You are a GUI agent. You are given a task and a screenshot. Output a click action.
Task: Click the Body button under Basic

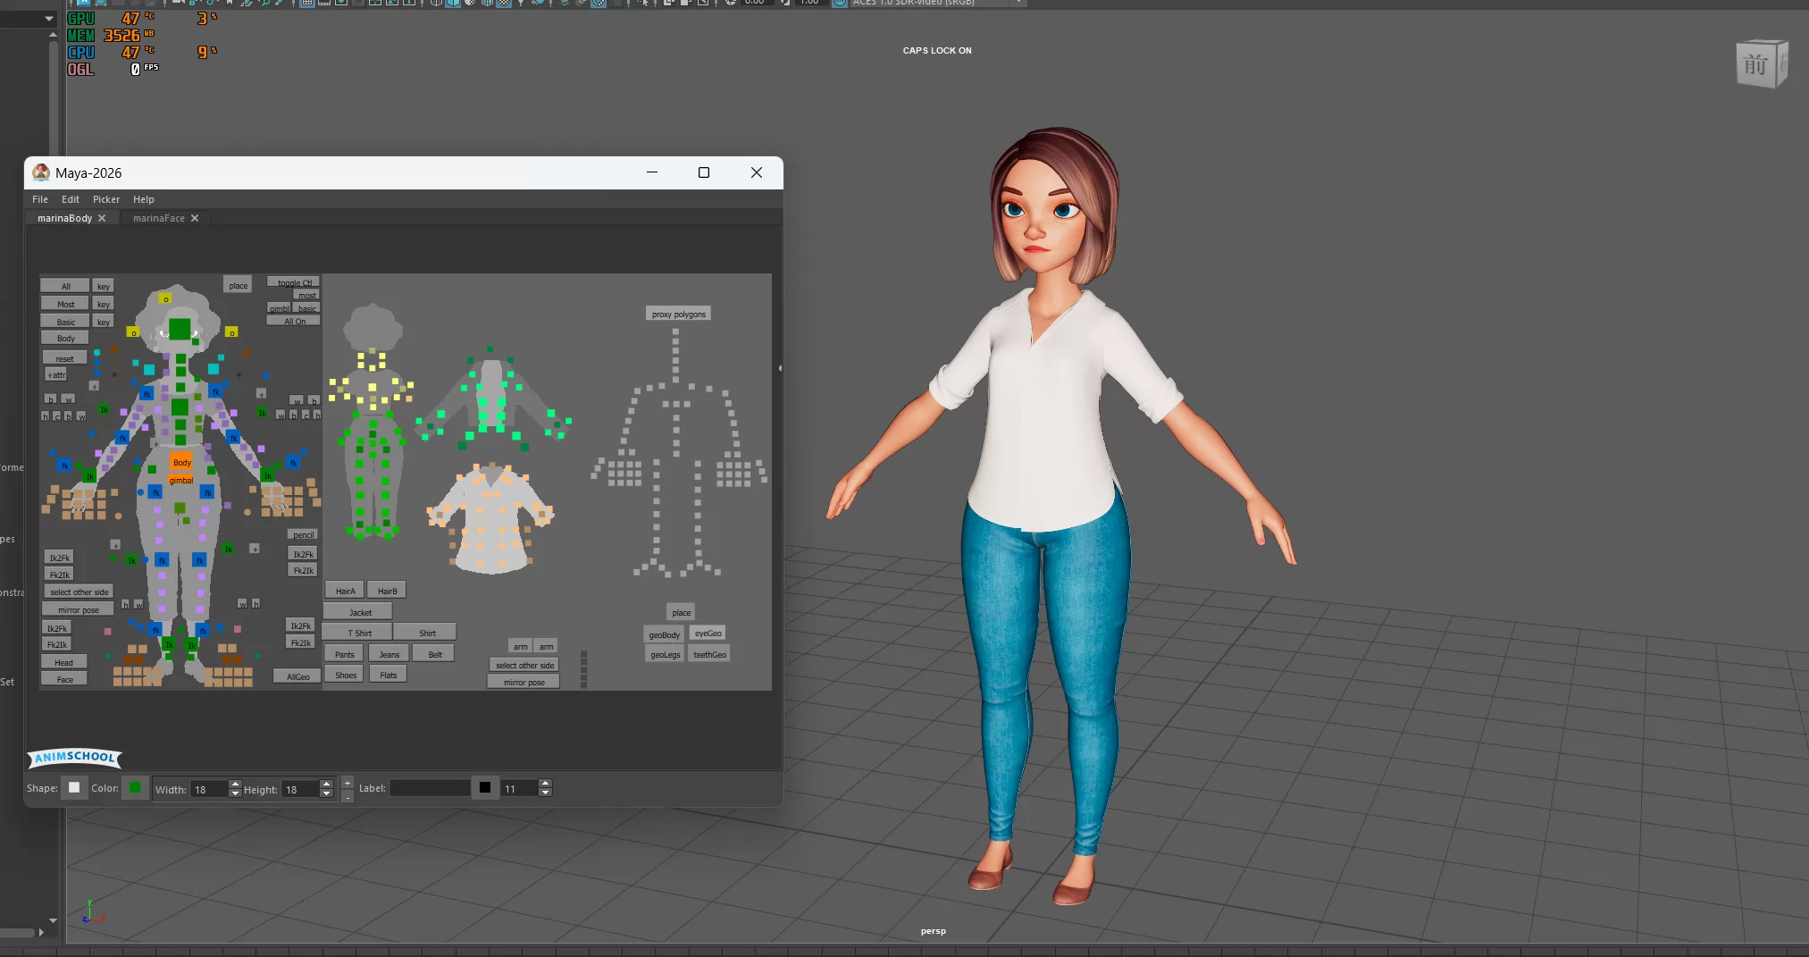pyautogui.click(x=65, y=338)
